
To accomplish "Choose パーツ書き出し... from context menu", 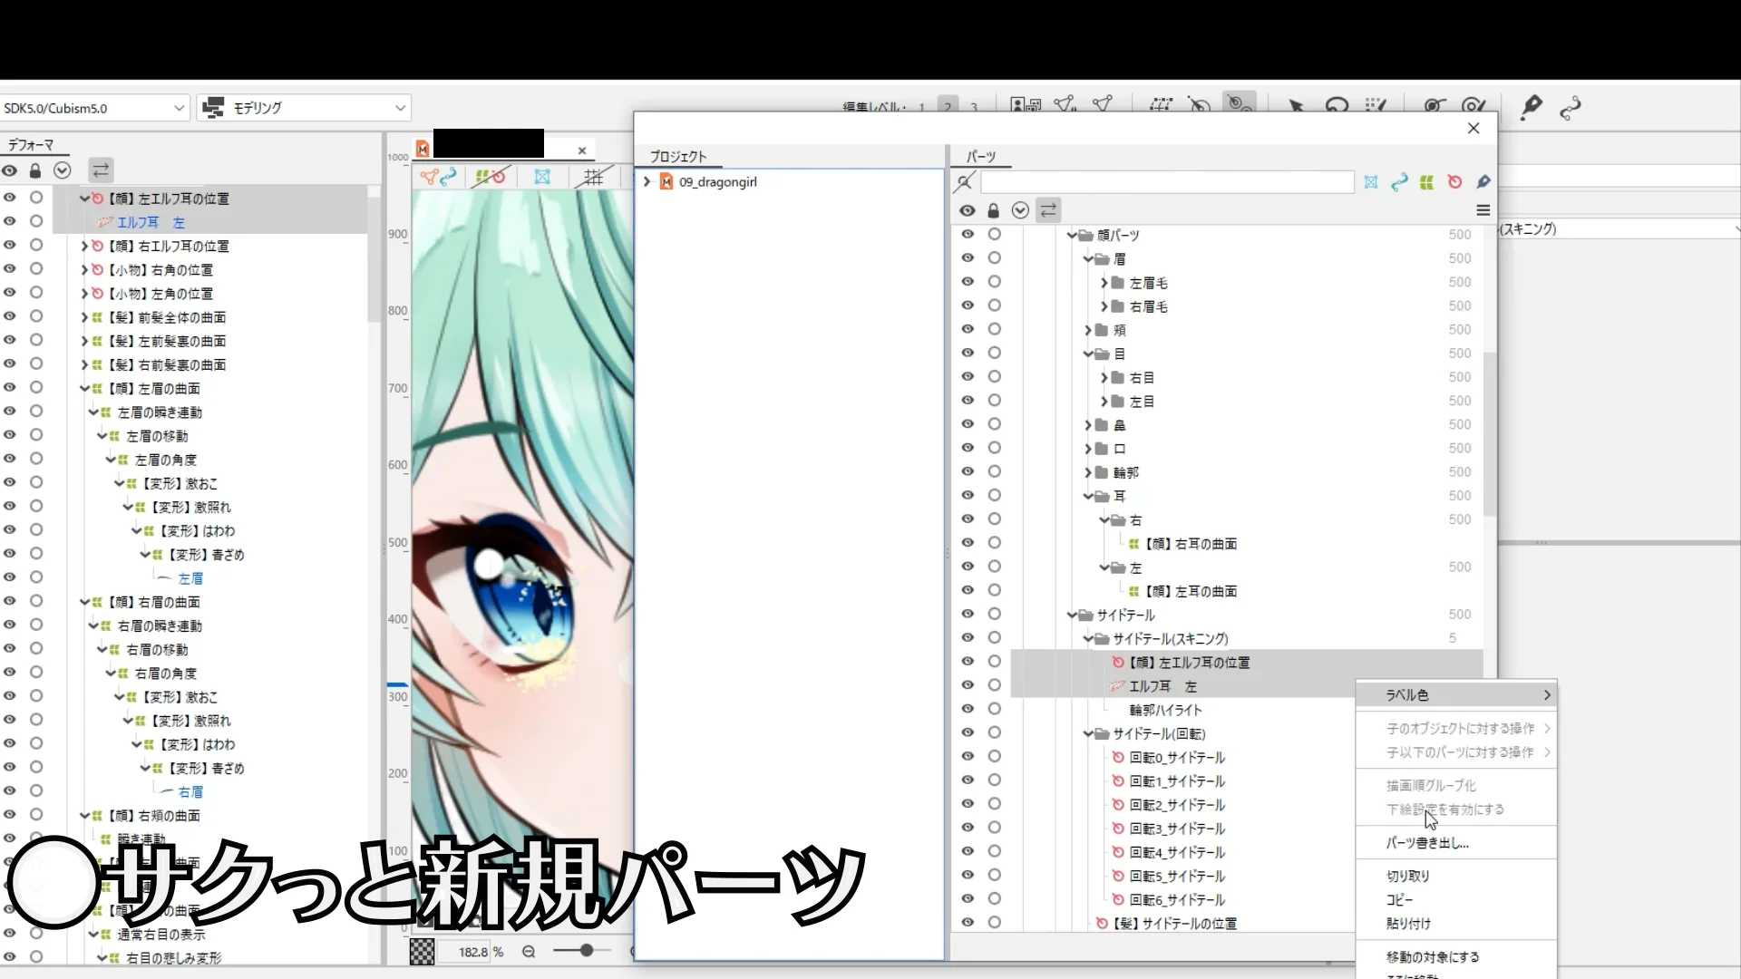I will [x=1456, y=843].
